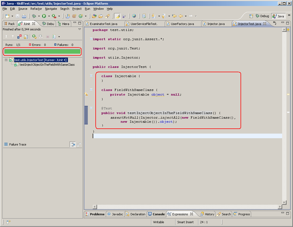Open the Run button dropdown arrow
293x227 pixels.
pyautogui.click(x=49, y=16)
